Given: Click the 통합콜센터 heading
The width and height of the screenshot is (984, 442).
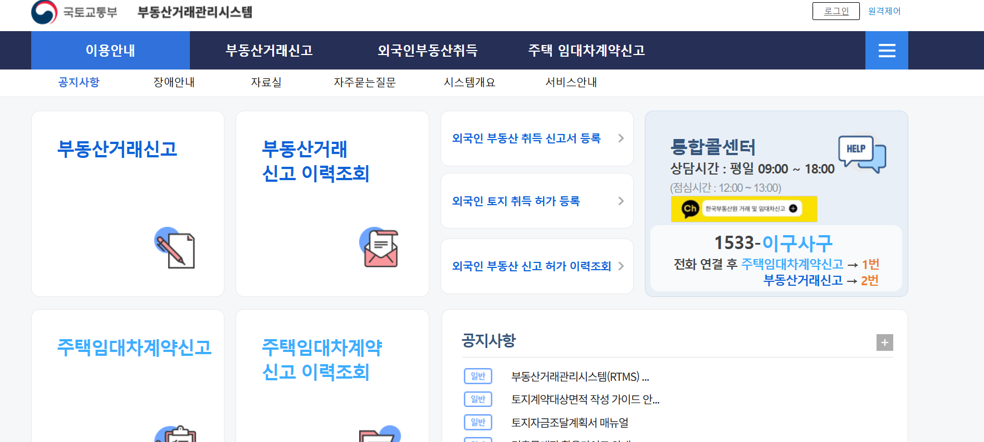Looking at the screenshot, I should coord(713,147).
